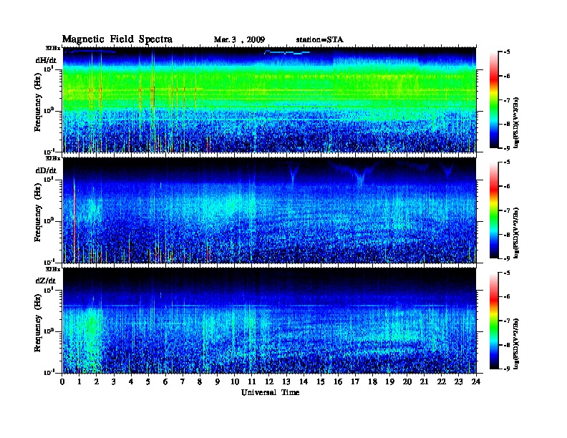567x438 pixels.
Task: Click the "-7" value on the dD/dt colorbar
Action: pyautogui.click(x=507, y=210)
